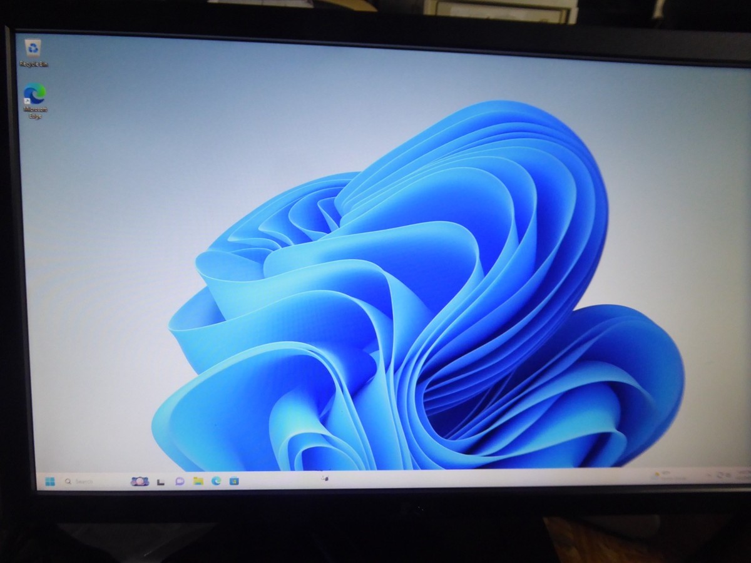This screenshot has height=563, width=751.
Task: Launch the Chat app from the taskbar
Action: 180,481
